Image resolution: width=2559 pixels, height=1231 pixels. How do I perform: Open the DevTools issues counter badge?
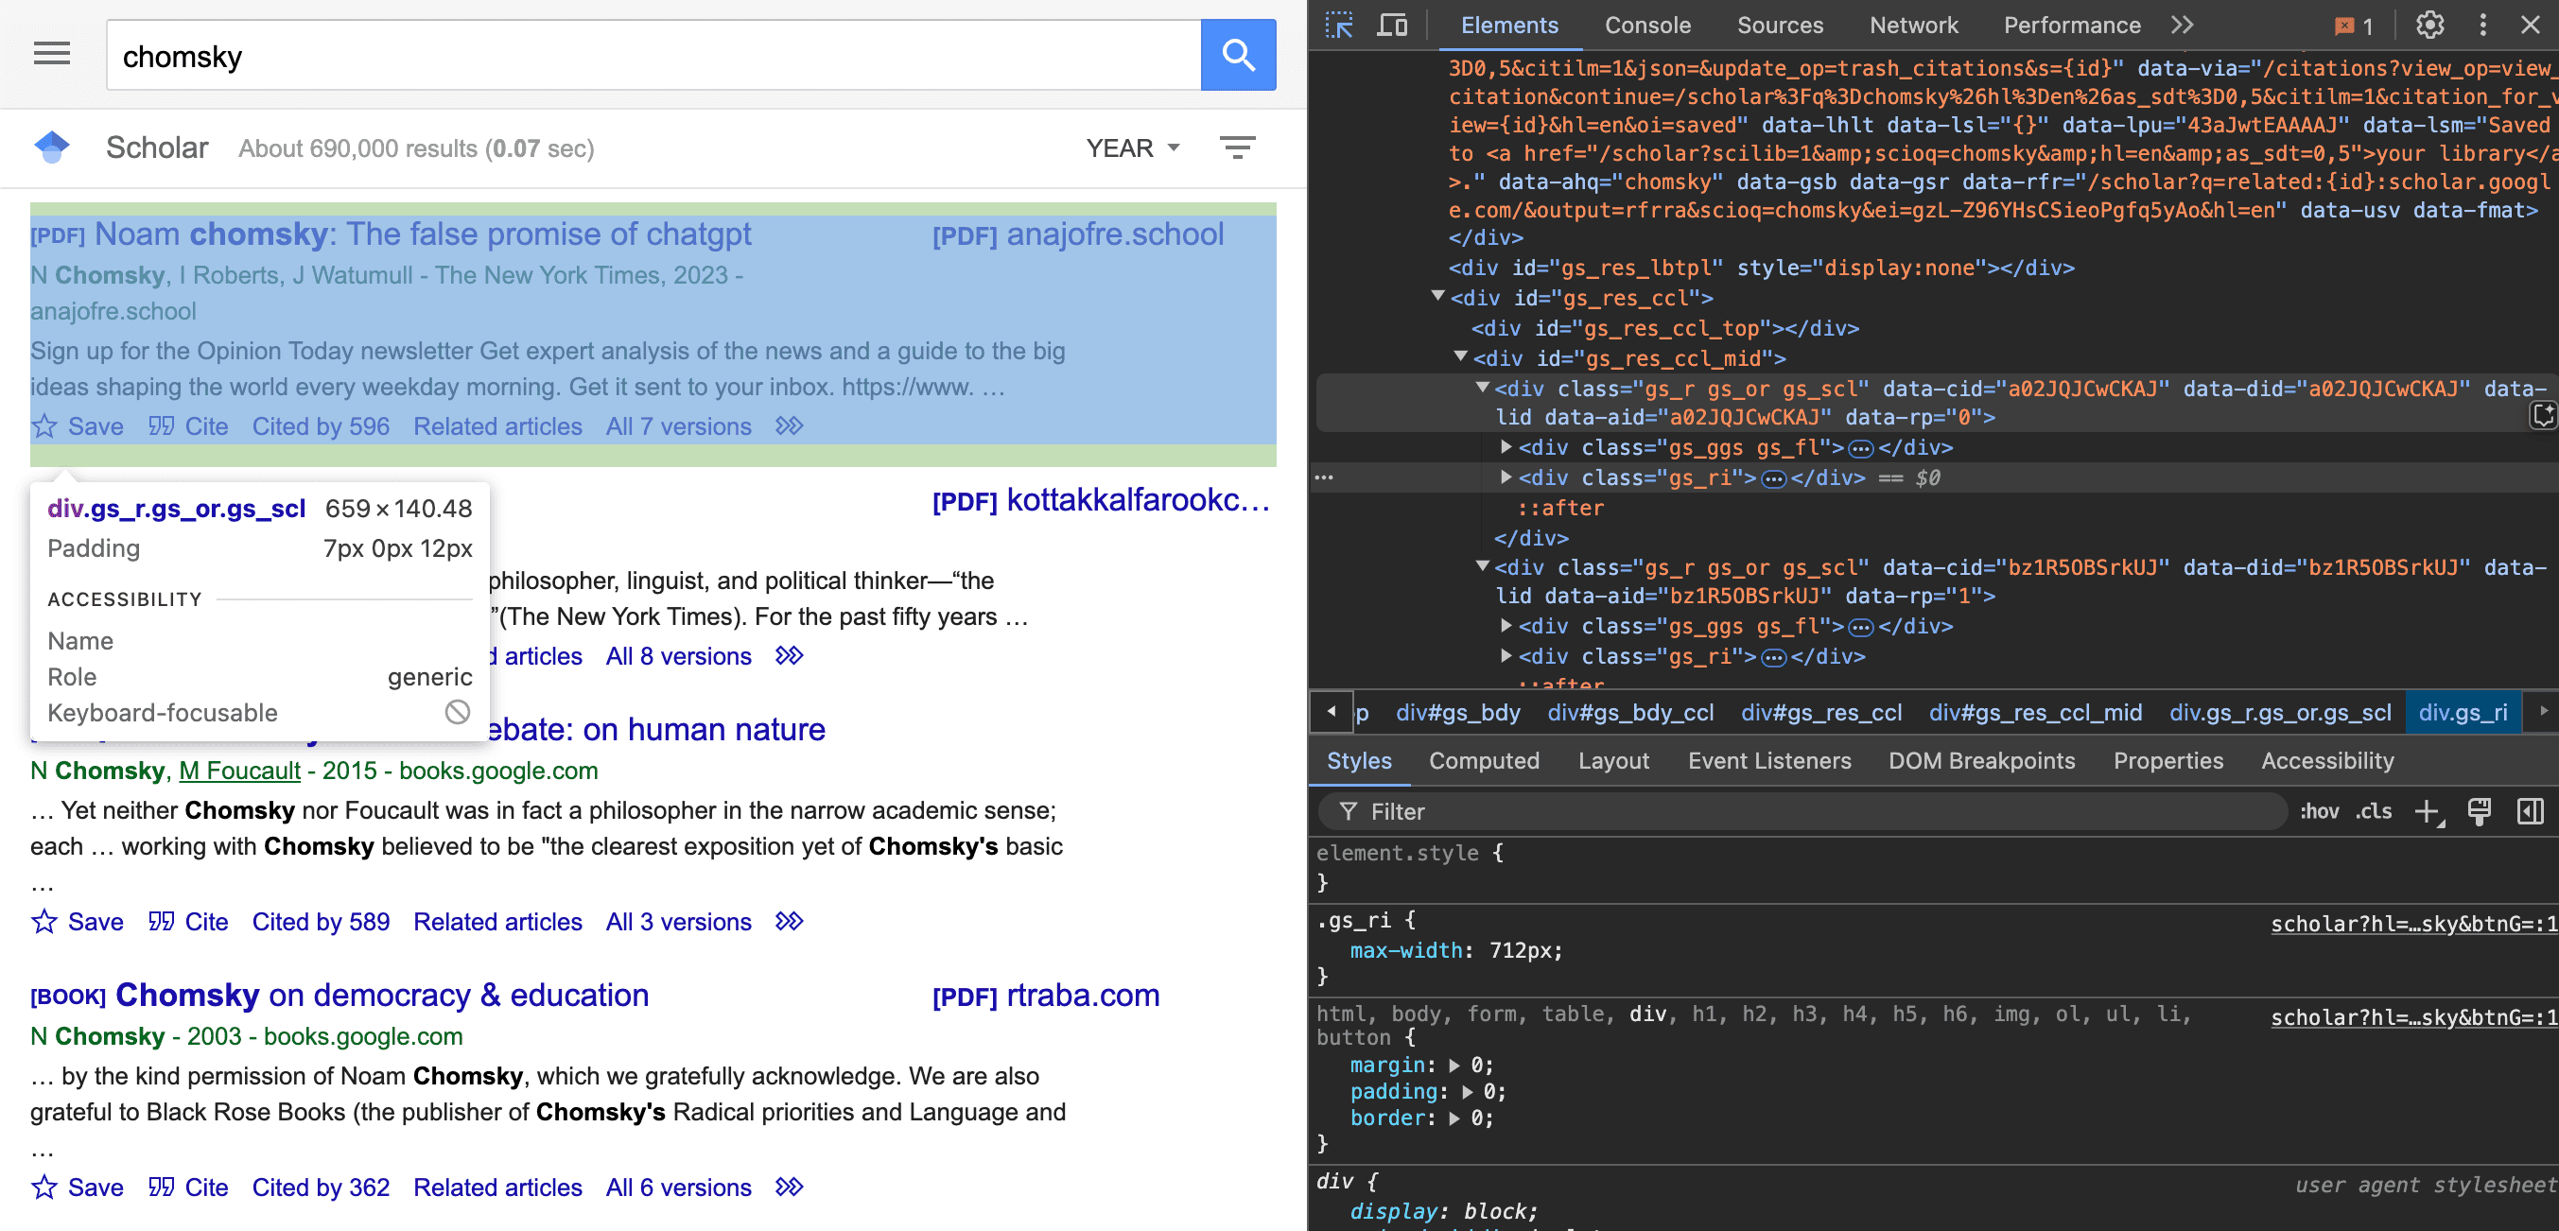click(2355, 26)
